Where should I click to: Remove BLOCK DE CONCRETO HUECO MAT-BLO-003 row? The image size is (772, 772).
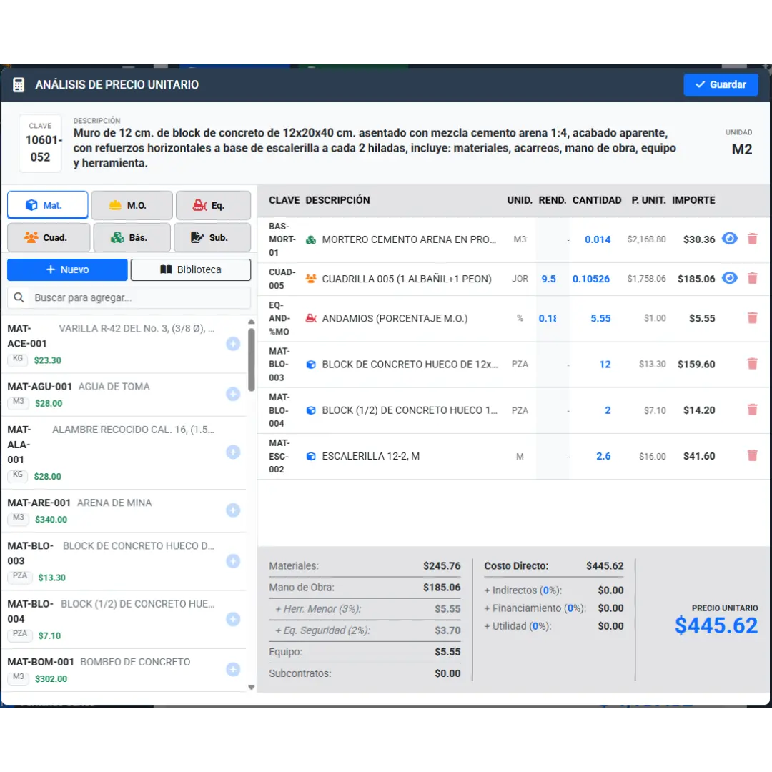752,364
